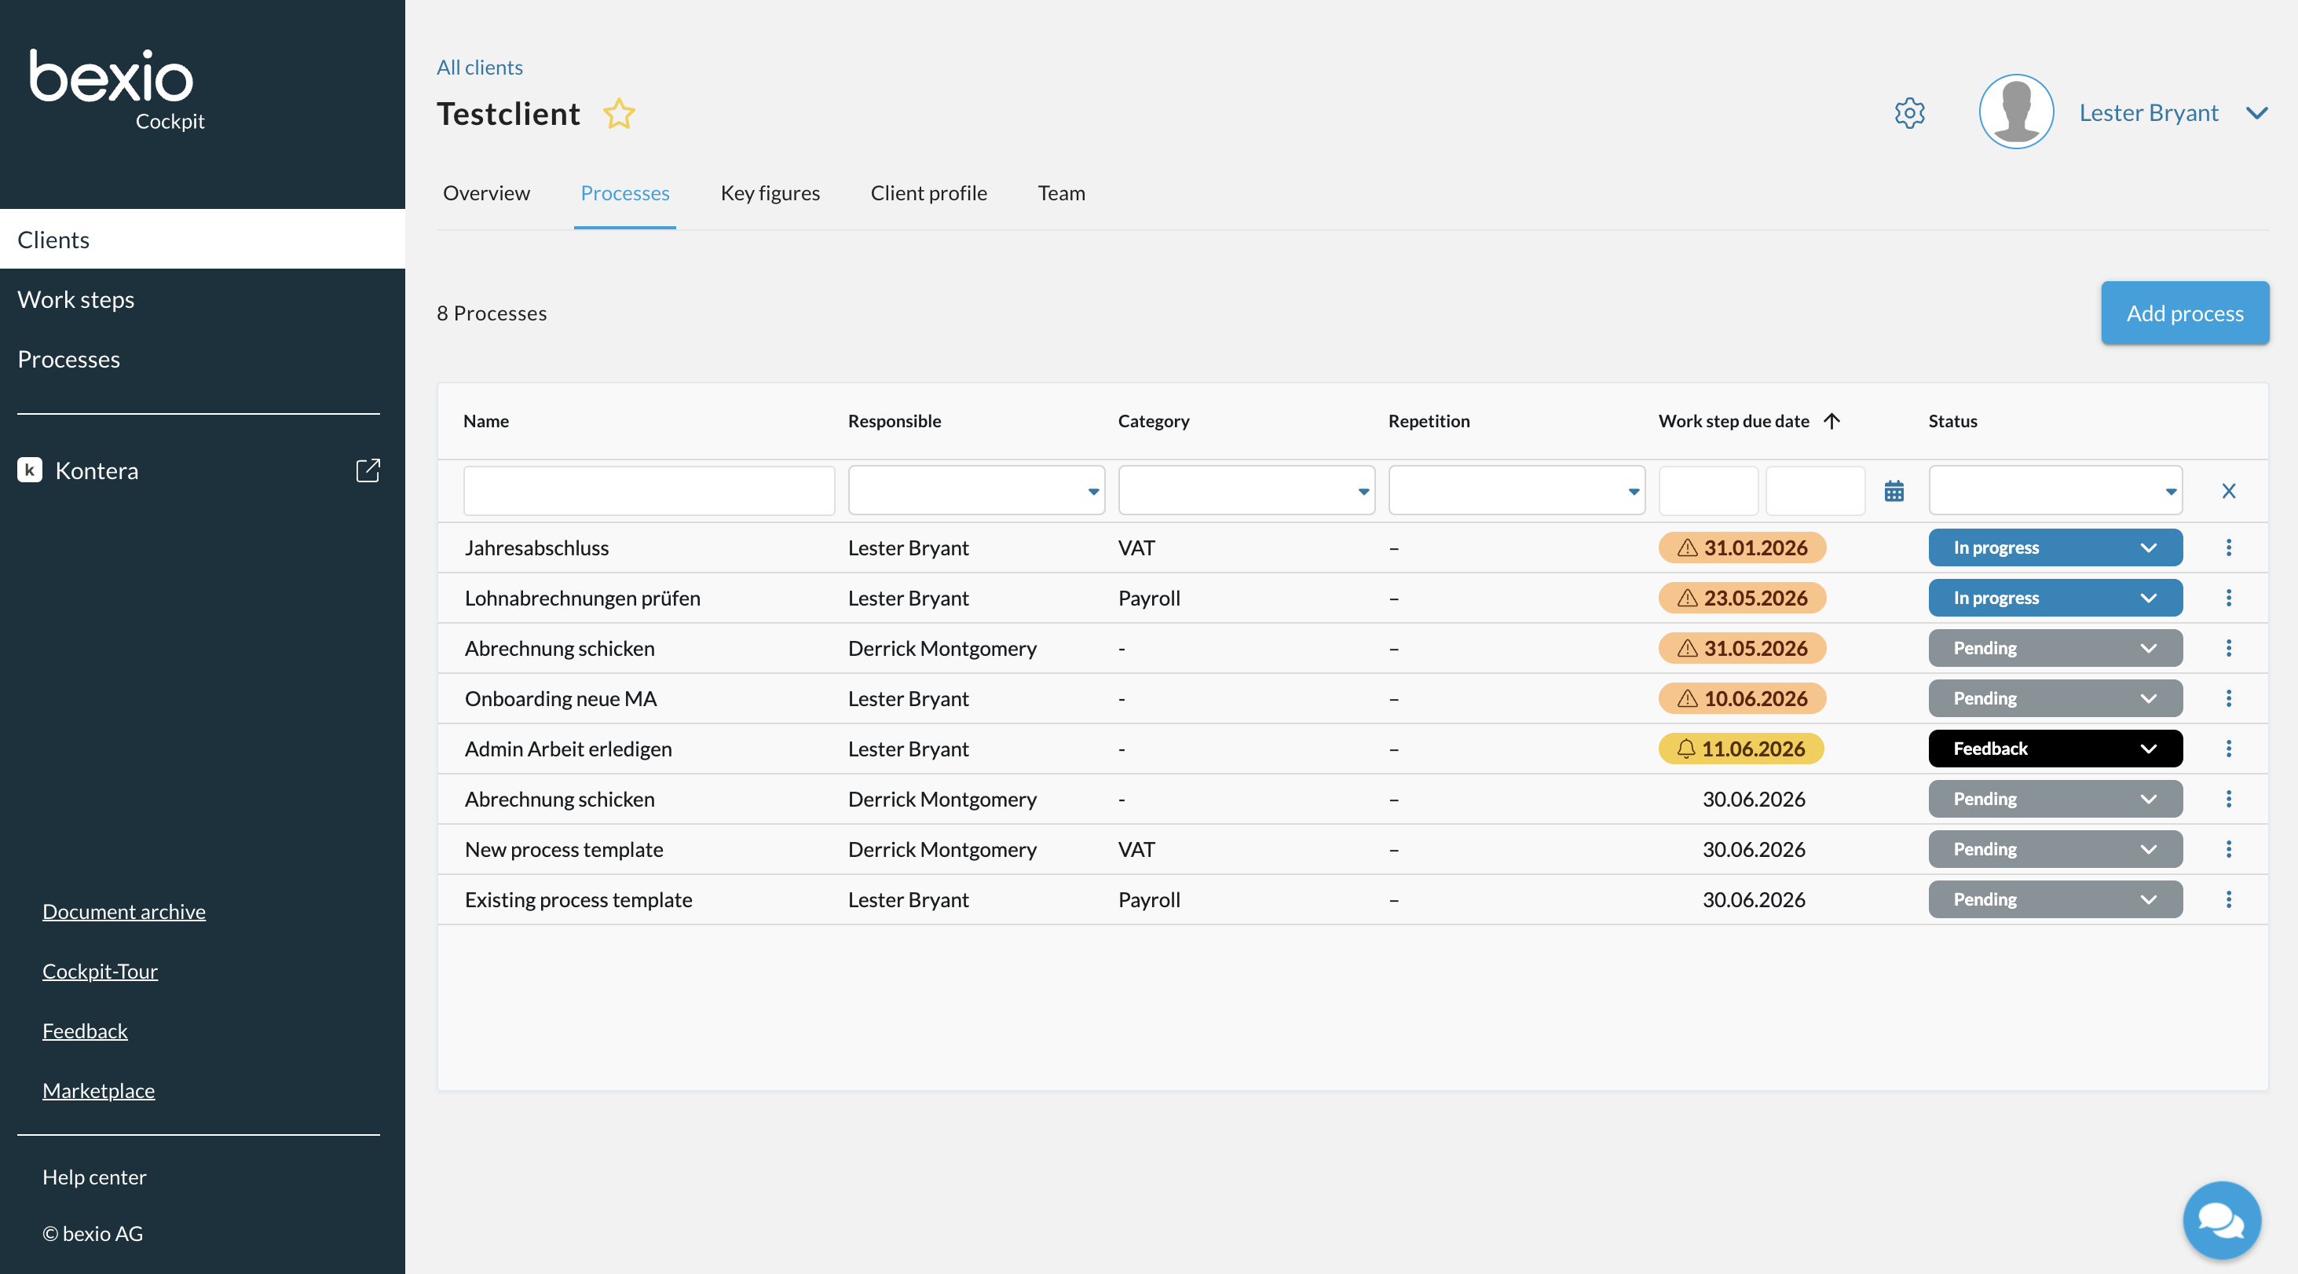Open more options for Admin Arbeit erledigen row
The height and width of the screenshot is (1274, 2298).
(x=2228, y=749)
